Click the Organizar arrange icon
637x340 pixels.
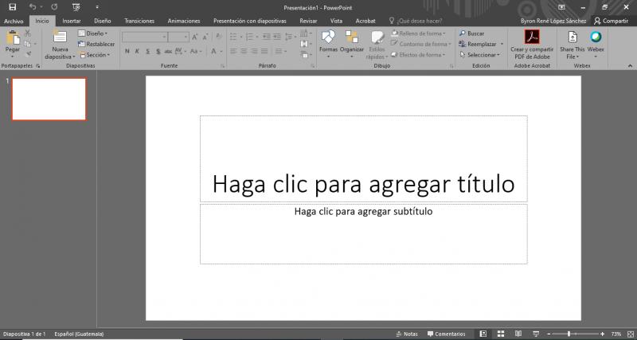pos(351,37)
